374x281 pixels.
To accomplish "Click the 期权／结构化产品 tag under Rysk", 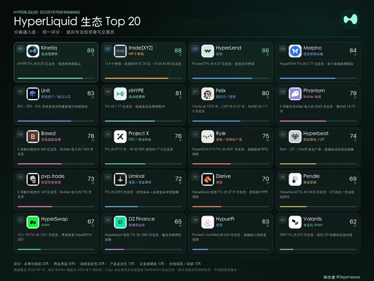I will [229, 140].
